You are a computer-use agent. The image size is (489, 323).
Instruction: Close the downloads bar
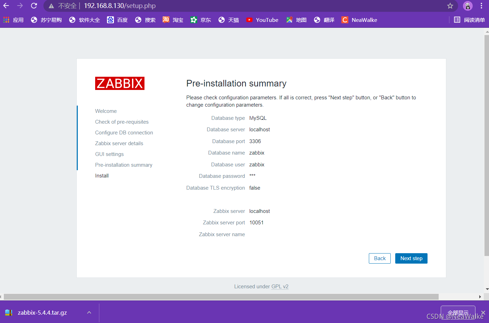[483, 313]
